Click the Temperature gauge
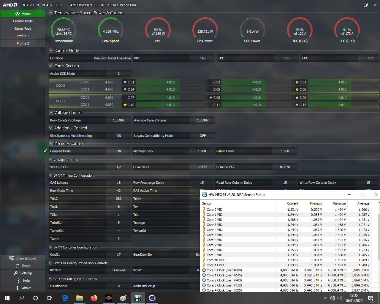 point(64,30)
